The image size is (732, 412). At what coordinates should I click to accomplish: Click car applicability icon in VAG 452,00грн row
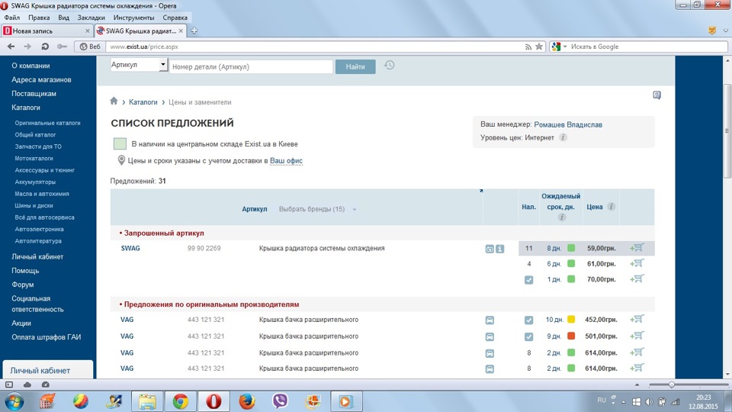(490, 320)
